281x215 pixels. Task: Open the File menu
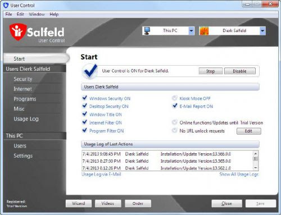pyautogui.click(x=8, y=14)
